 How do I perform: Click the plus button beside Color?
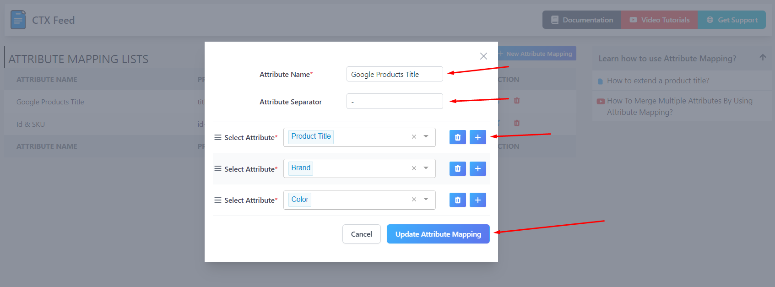point(477,200)
